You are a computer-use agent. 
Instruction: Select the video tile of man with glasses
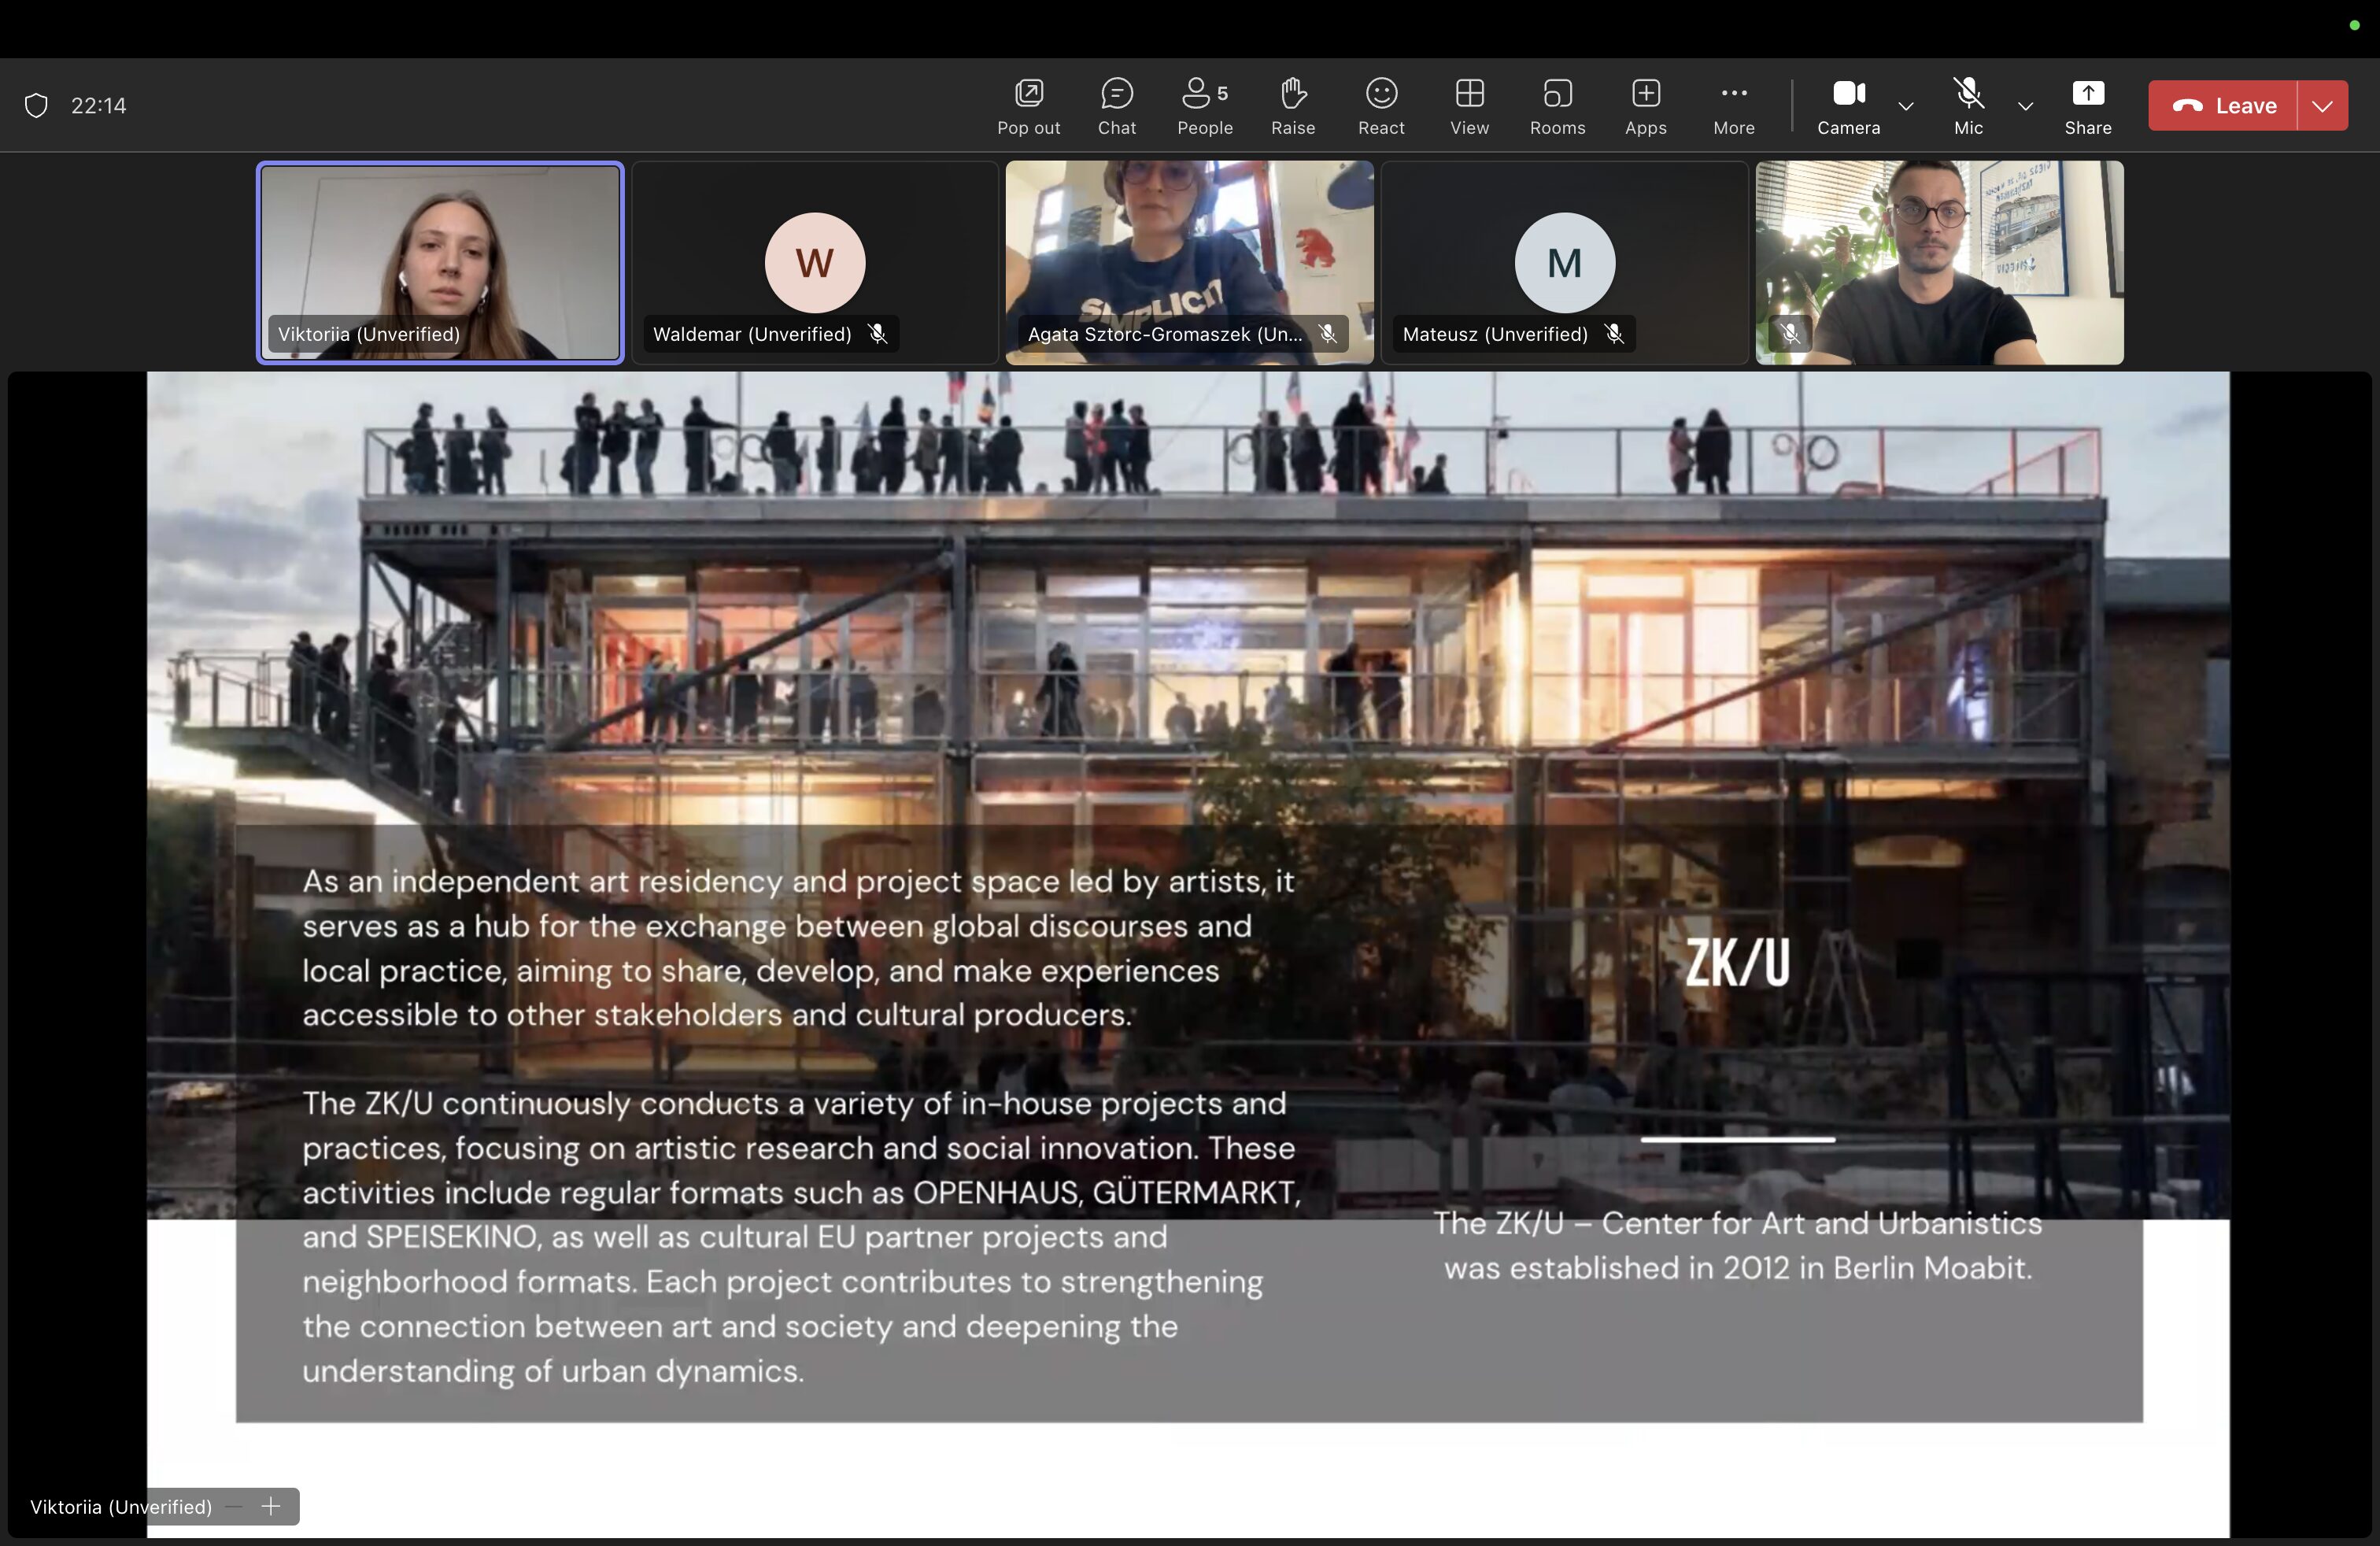(1939, 263)
